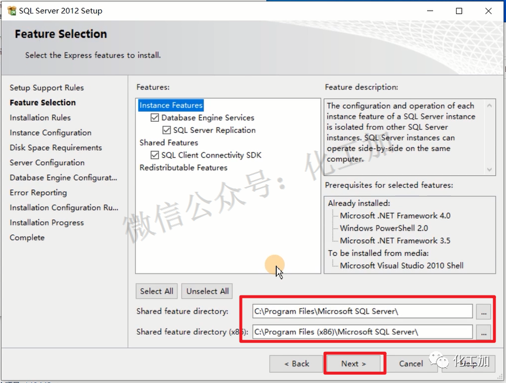Minimize the setup window
506x383 pixels.
point(430,11)
